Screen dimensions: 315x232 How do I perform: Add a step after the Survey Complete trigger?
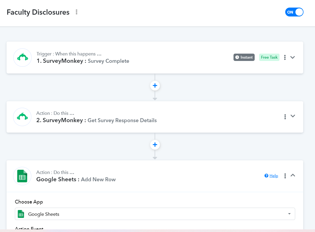(155, 86)
